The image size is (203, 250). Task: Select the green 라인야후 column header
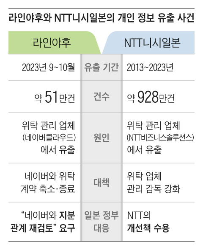[54, 43]
